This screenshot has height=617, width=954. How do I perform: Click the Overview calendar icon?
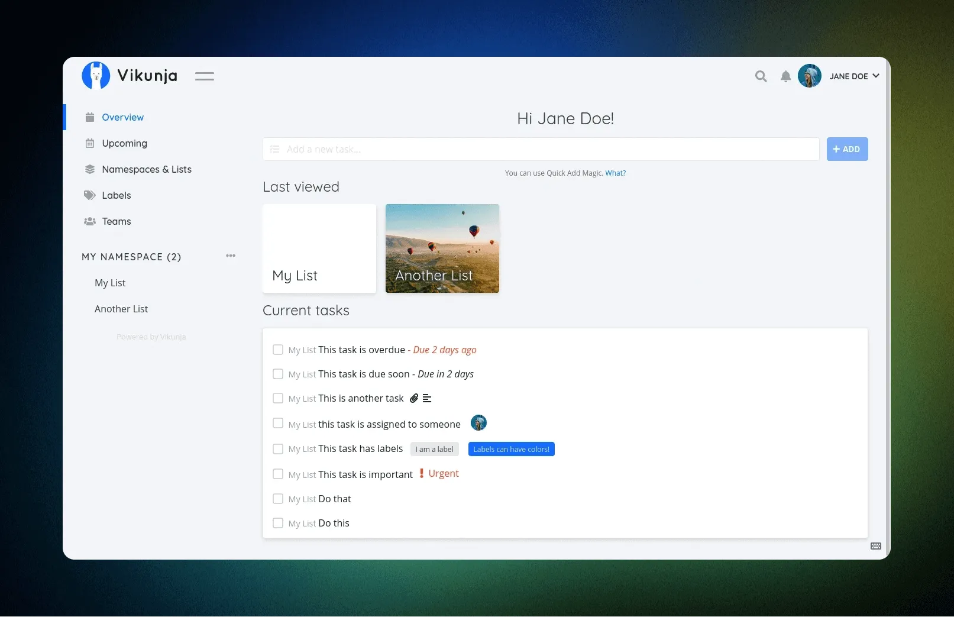90,117
